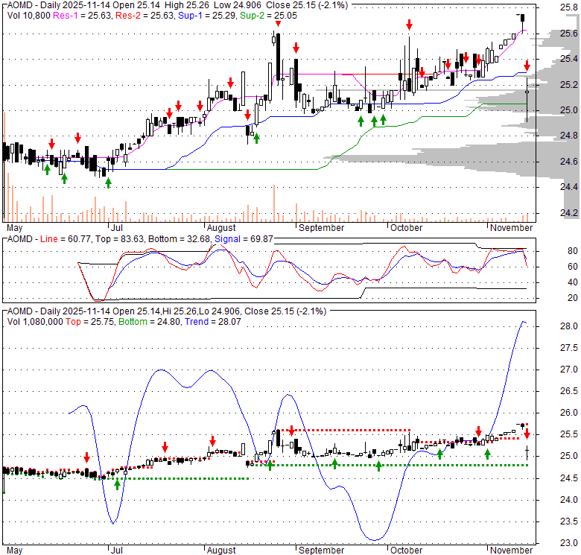581x555 pixels.
Task: Click leftmost green arrow on bottom trend chart
Action: pyautogui.click(x=118, y=483)
